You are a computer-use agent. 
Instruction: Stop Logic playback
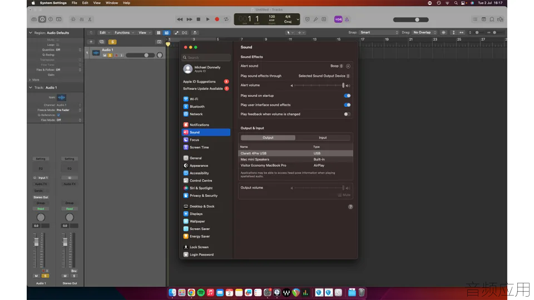[199, 19]
